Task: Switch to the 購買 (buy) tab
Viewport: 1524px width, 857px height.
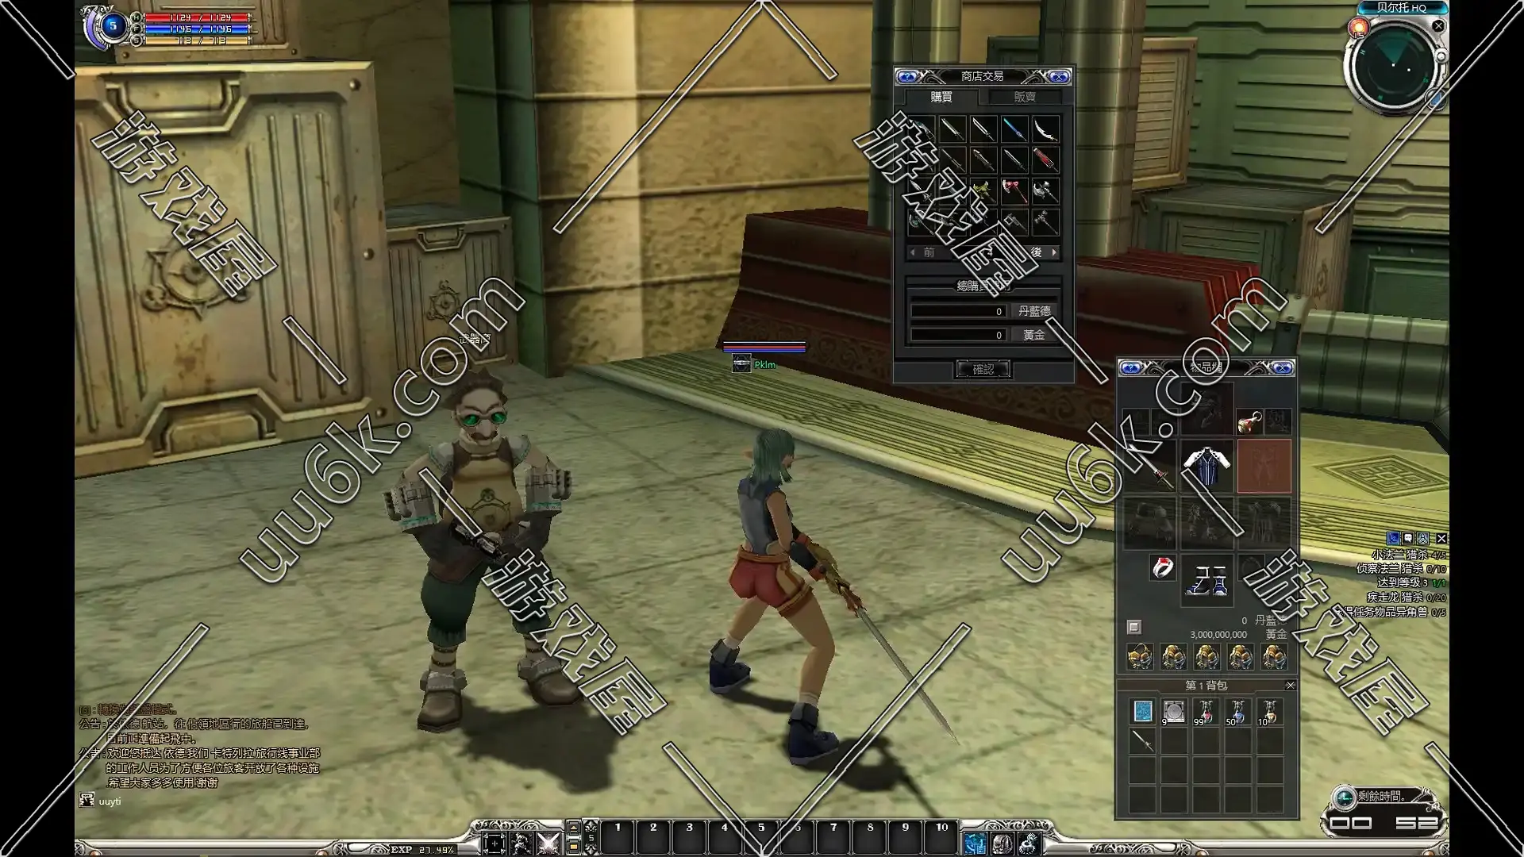Action: point(941,97)
